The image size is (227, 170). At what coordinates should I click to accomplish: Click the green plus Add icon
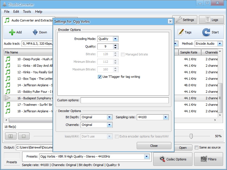(x=12, y=32)
